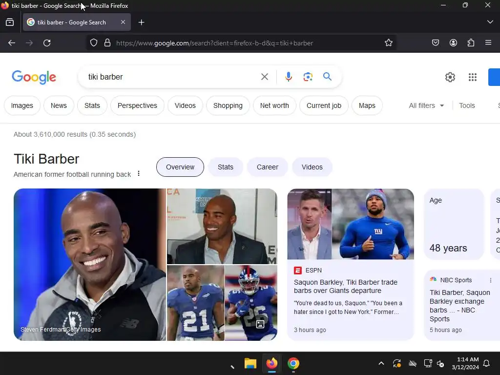Filter results by News
This screenshot has height=375, width=500.
pyautogui.click(x=59, y=105)
